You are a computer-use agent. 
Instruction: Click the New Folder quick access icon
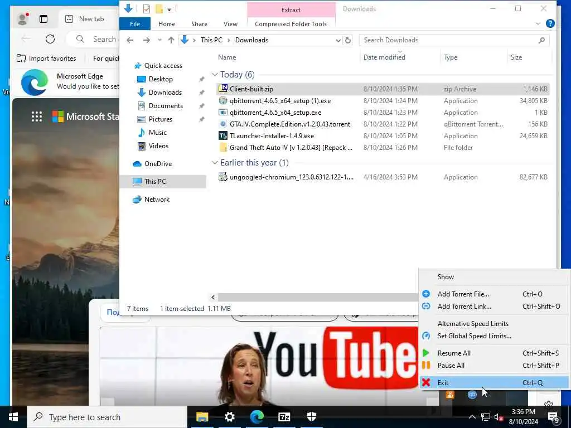(x=159, y=9)
